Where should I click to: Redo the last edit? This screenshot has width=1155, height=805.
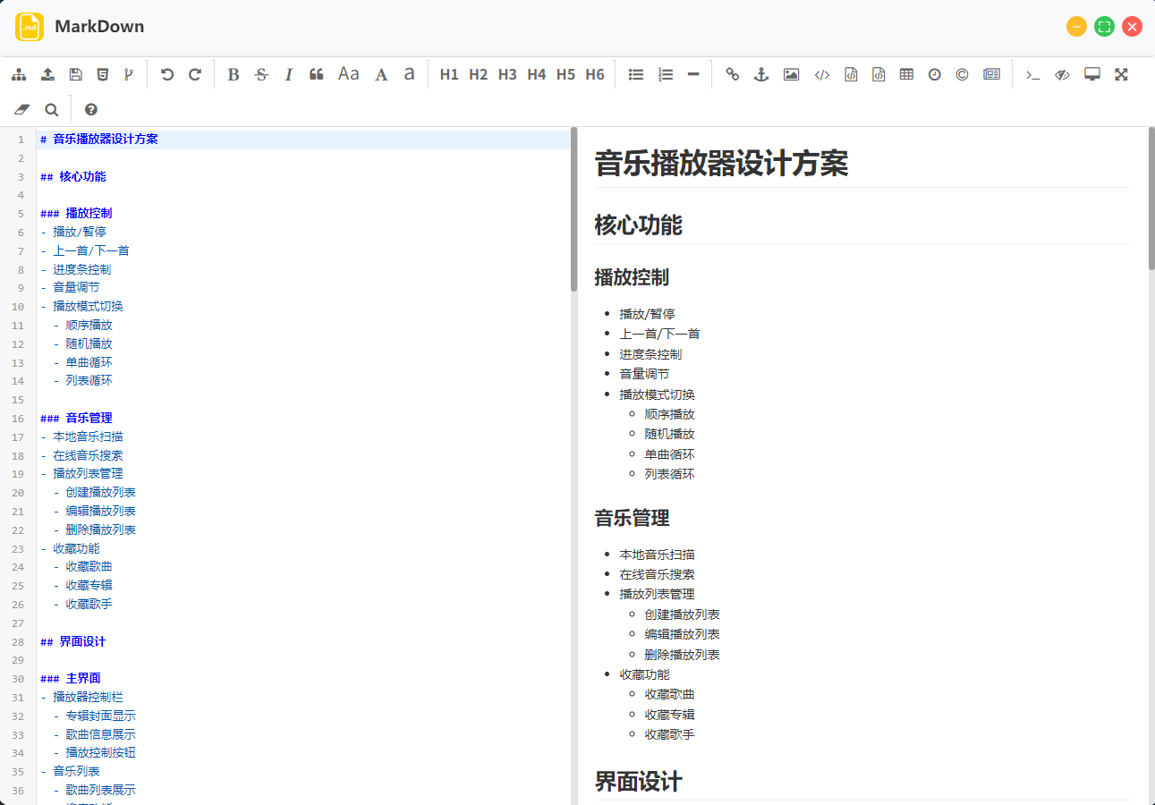(x=195, y=75)
